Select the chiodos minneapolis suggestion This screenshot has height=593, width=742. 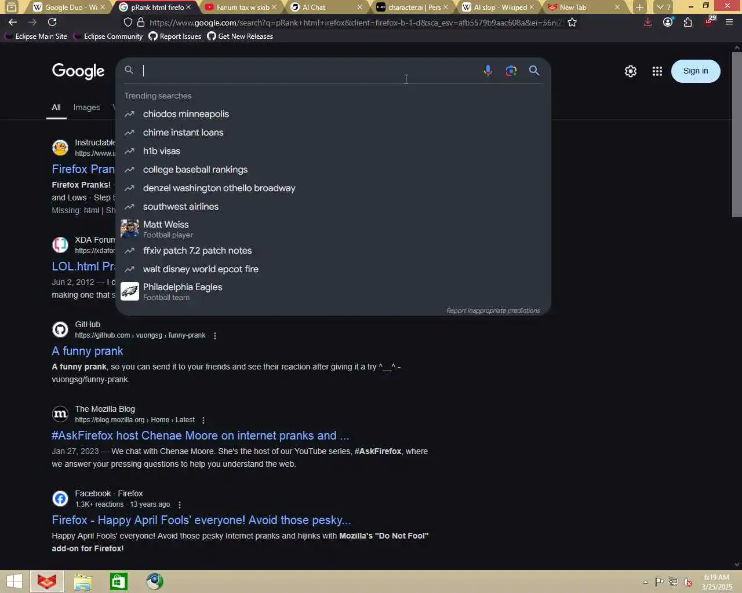333,114
